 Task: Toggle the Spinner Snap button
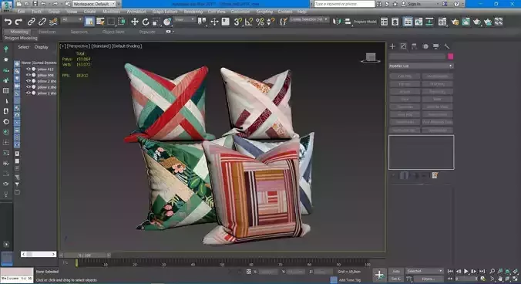[x=271, y=22]
